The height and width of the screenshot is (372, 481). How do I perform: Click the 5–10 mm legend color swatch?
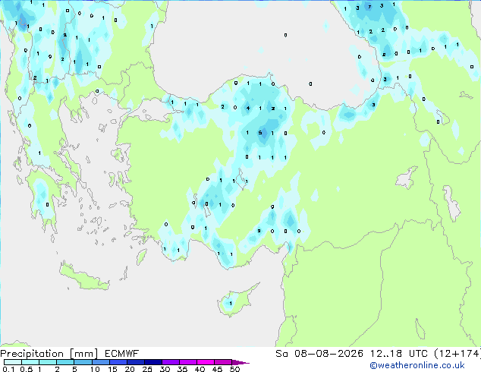(83, 362)
